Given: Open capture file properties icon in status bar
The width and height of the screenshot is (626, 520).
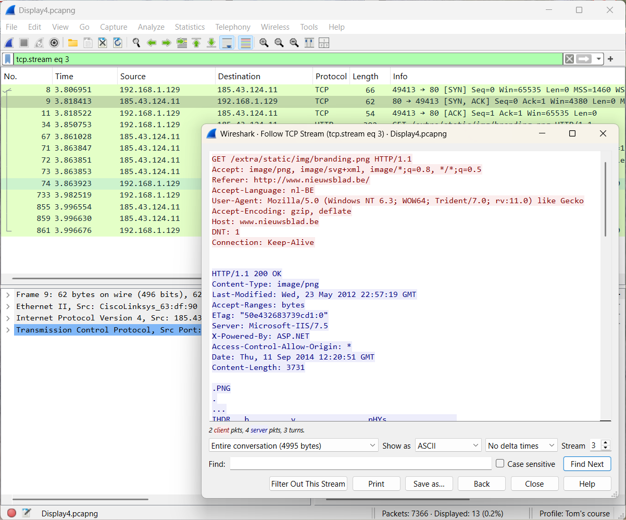Looking at the screenshot, I should 27,513.
